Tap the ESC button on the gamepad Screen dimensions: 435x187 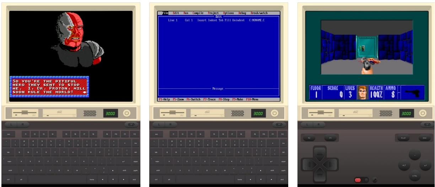coord(425,138)
